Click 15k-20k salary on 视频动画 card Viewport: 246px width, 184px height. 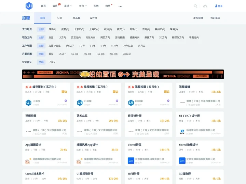point(62,121)
